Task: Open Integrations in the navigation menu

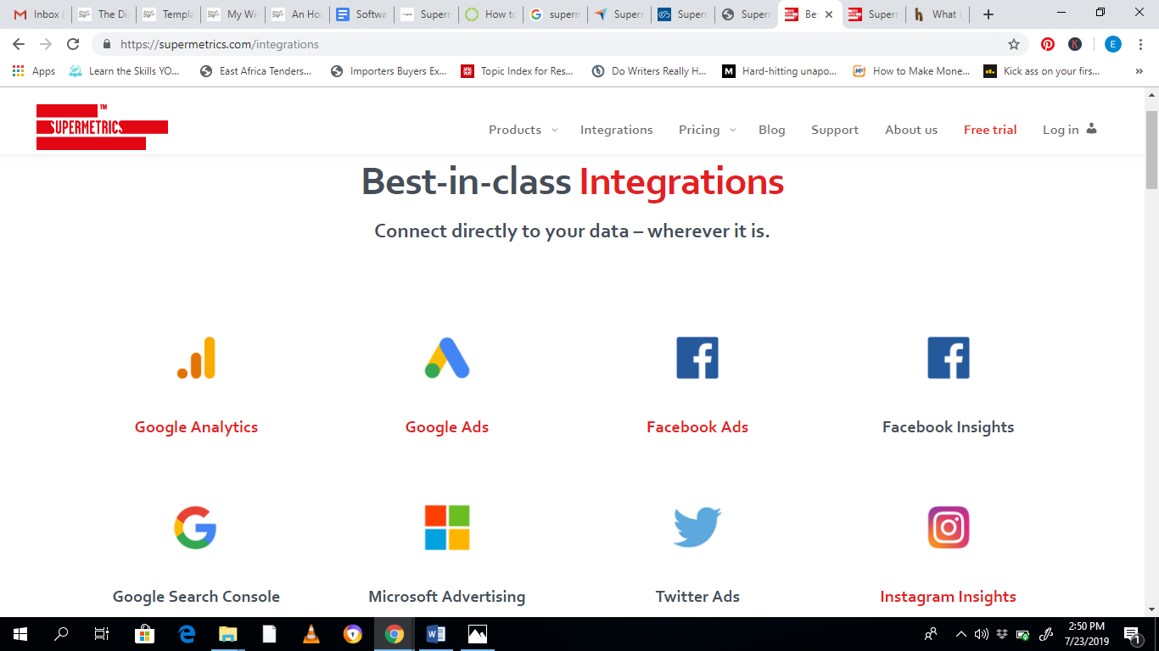Action: 617,130
